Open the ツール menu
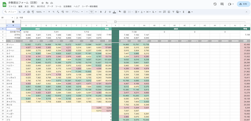Screen dimensions: 251x121 click(x=58, y=6)
